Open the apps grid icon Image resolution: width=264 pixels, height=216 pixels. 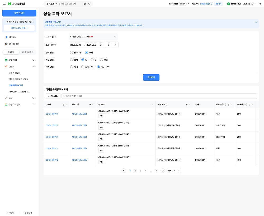pos(260,4)
